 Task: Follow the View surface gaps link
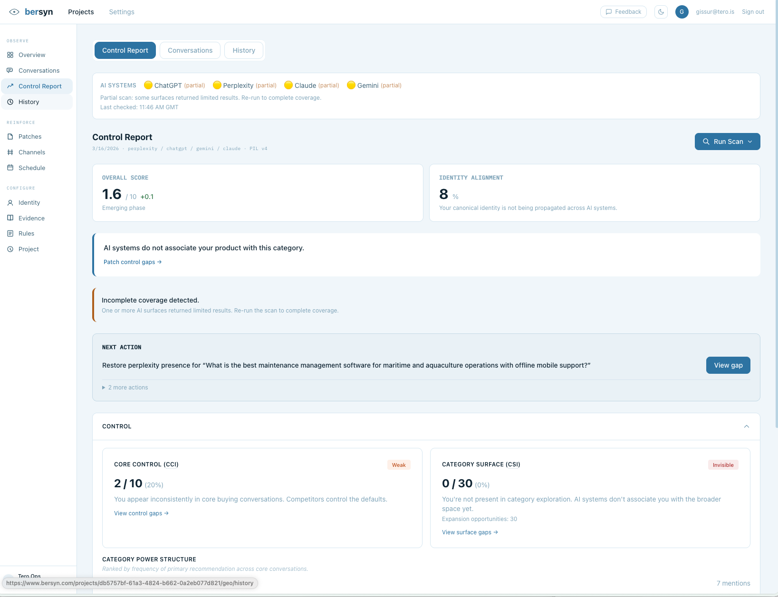470,532
